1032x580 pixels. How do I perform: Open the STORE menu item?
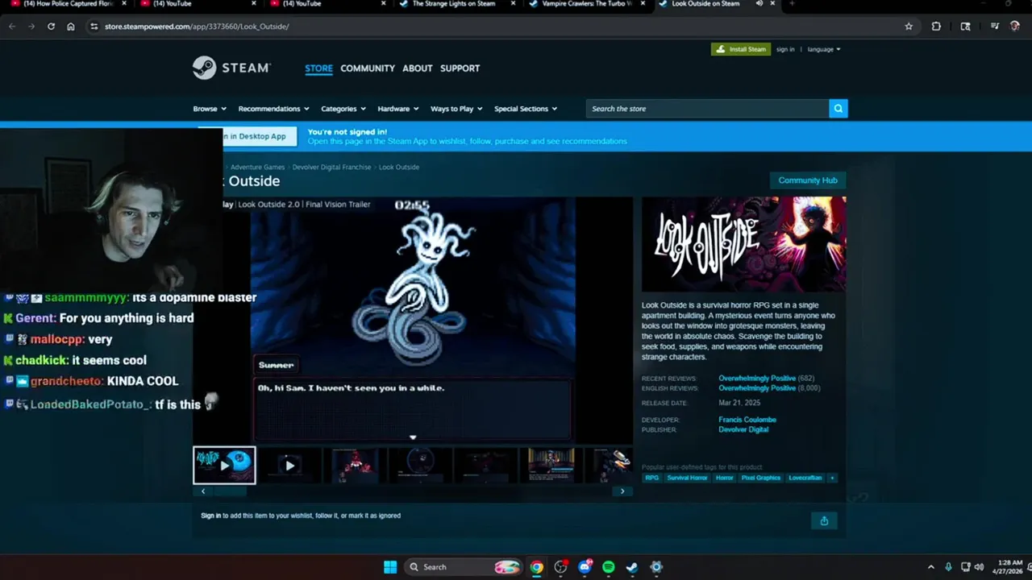(318, 68)
